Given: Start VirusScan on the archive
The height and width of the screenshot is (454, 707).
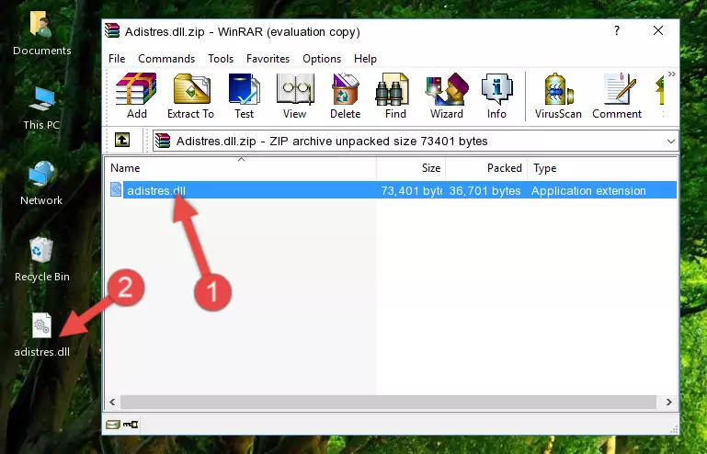Looking at the screenshot, I should 558,96.
